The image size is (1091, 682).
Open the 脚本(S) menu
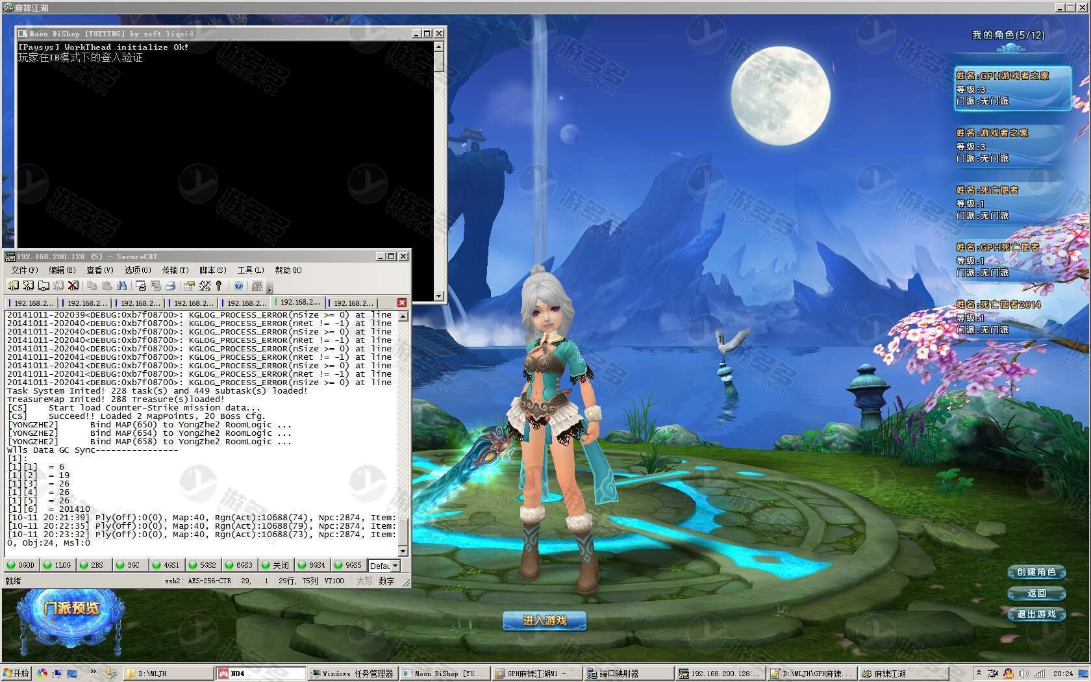[x=213, y=270]
